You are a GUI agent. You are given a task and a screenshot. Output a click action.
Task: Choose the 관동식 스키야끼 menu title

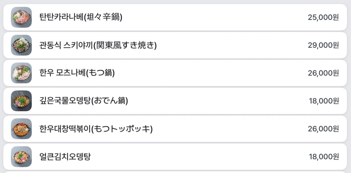(x=98, y=45)
